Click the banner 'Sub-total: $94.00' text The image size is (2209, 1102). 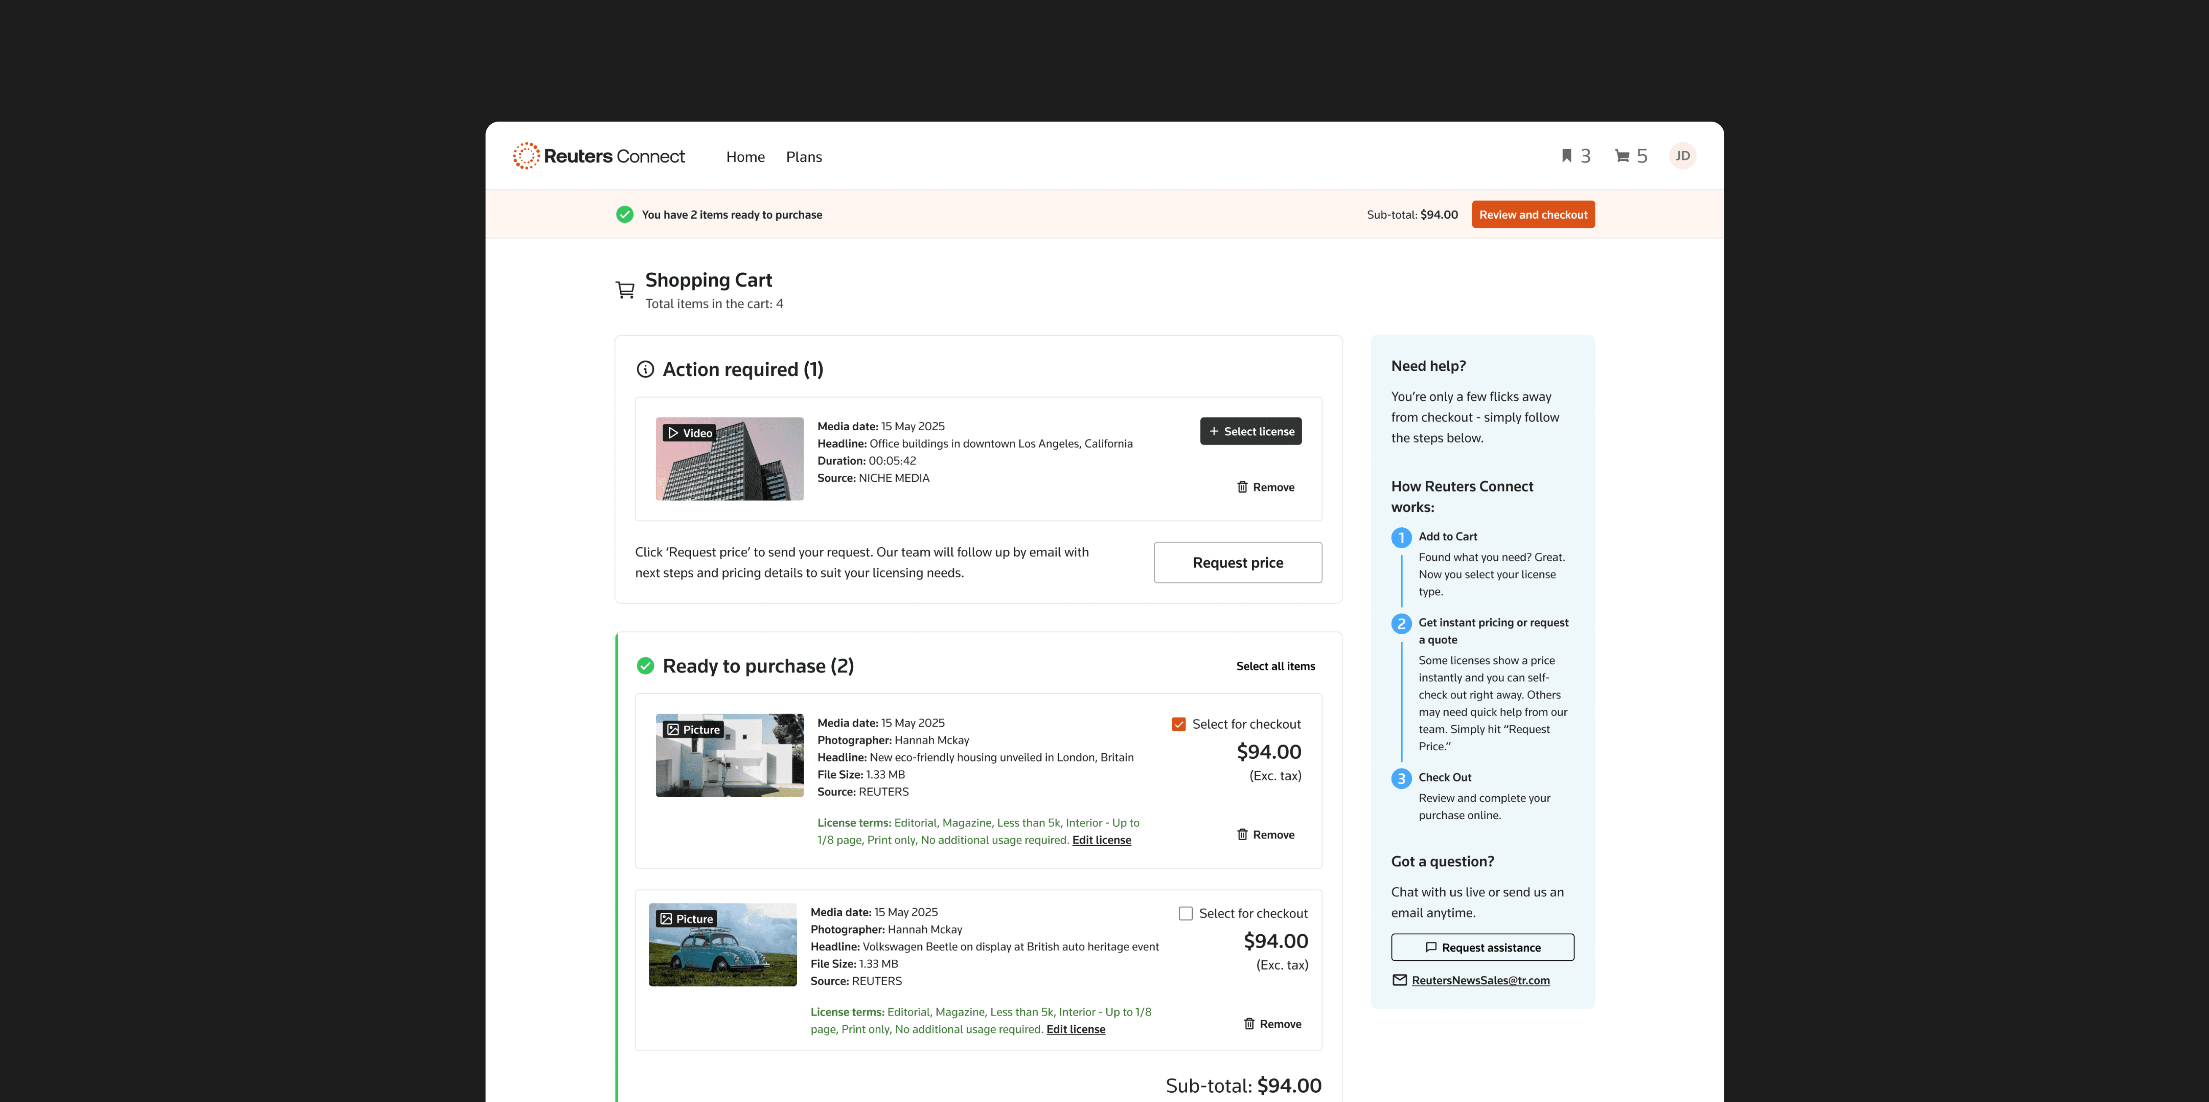[1412, 214]
